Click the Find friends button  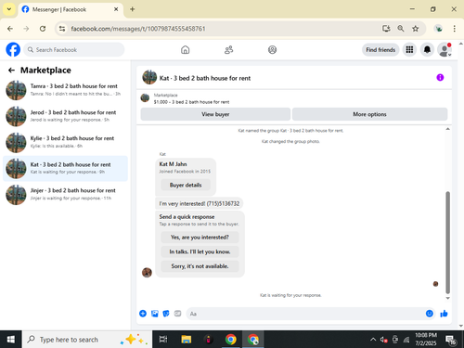[x=380, y=50]
